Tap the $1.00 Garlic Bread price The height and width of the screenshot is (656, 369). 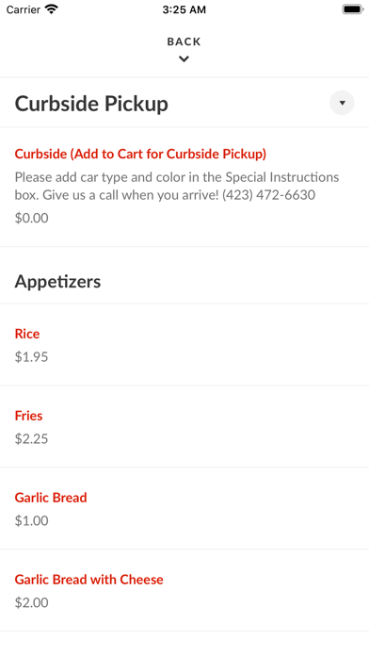[31, 521]
